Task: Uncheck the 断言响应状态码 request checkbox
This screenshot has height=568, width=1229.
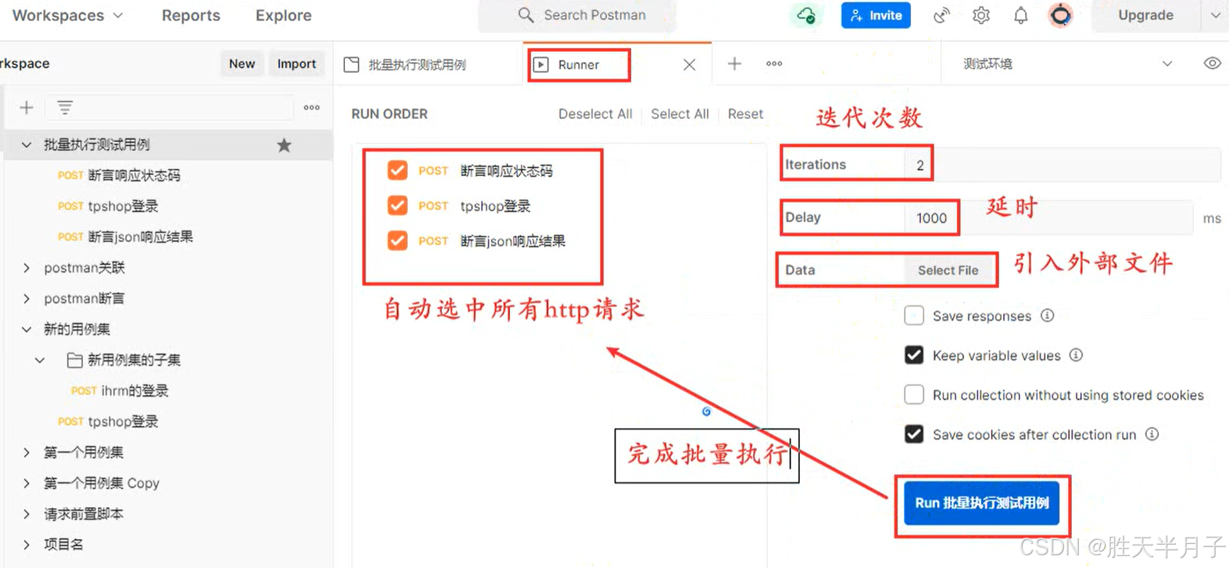Action: pyautogui.click(x=397, y=170)
